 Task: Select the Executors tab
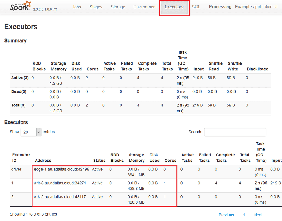pos(174,7)
